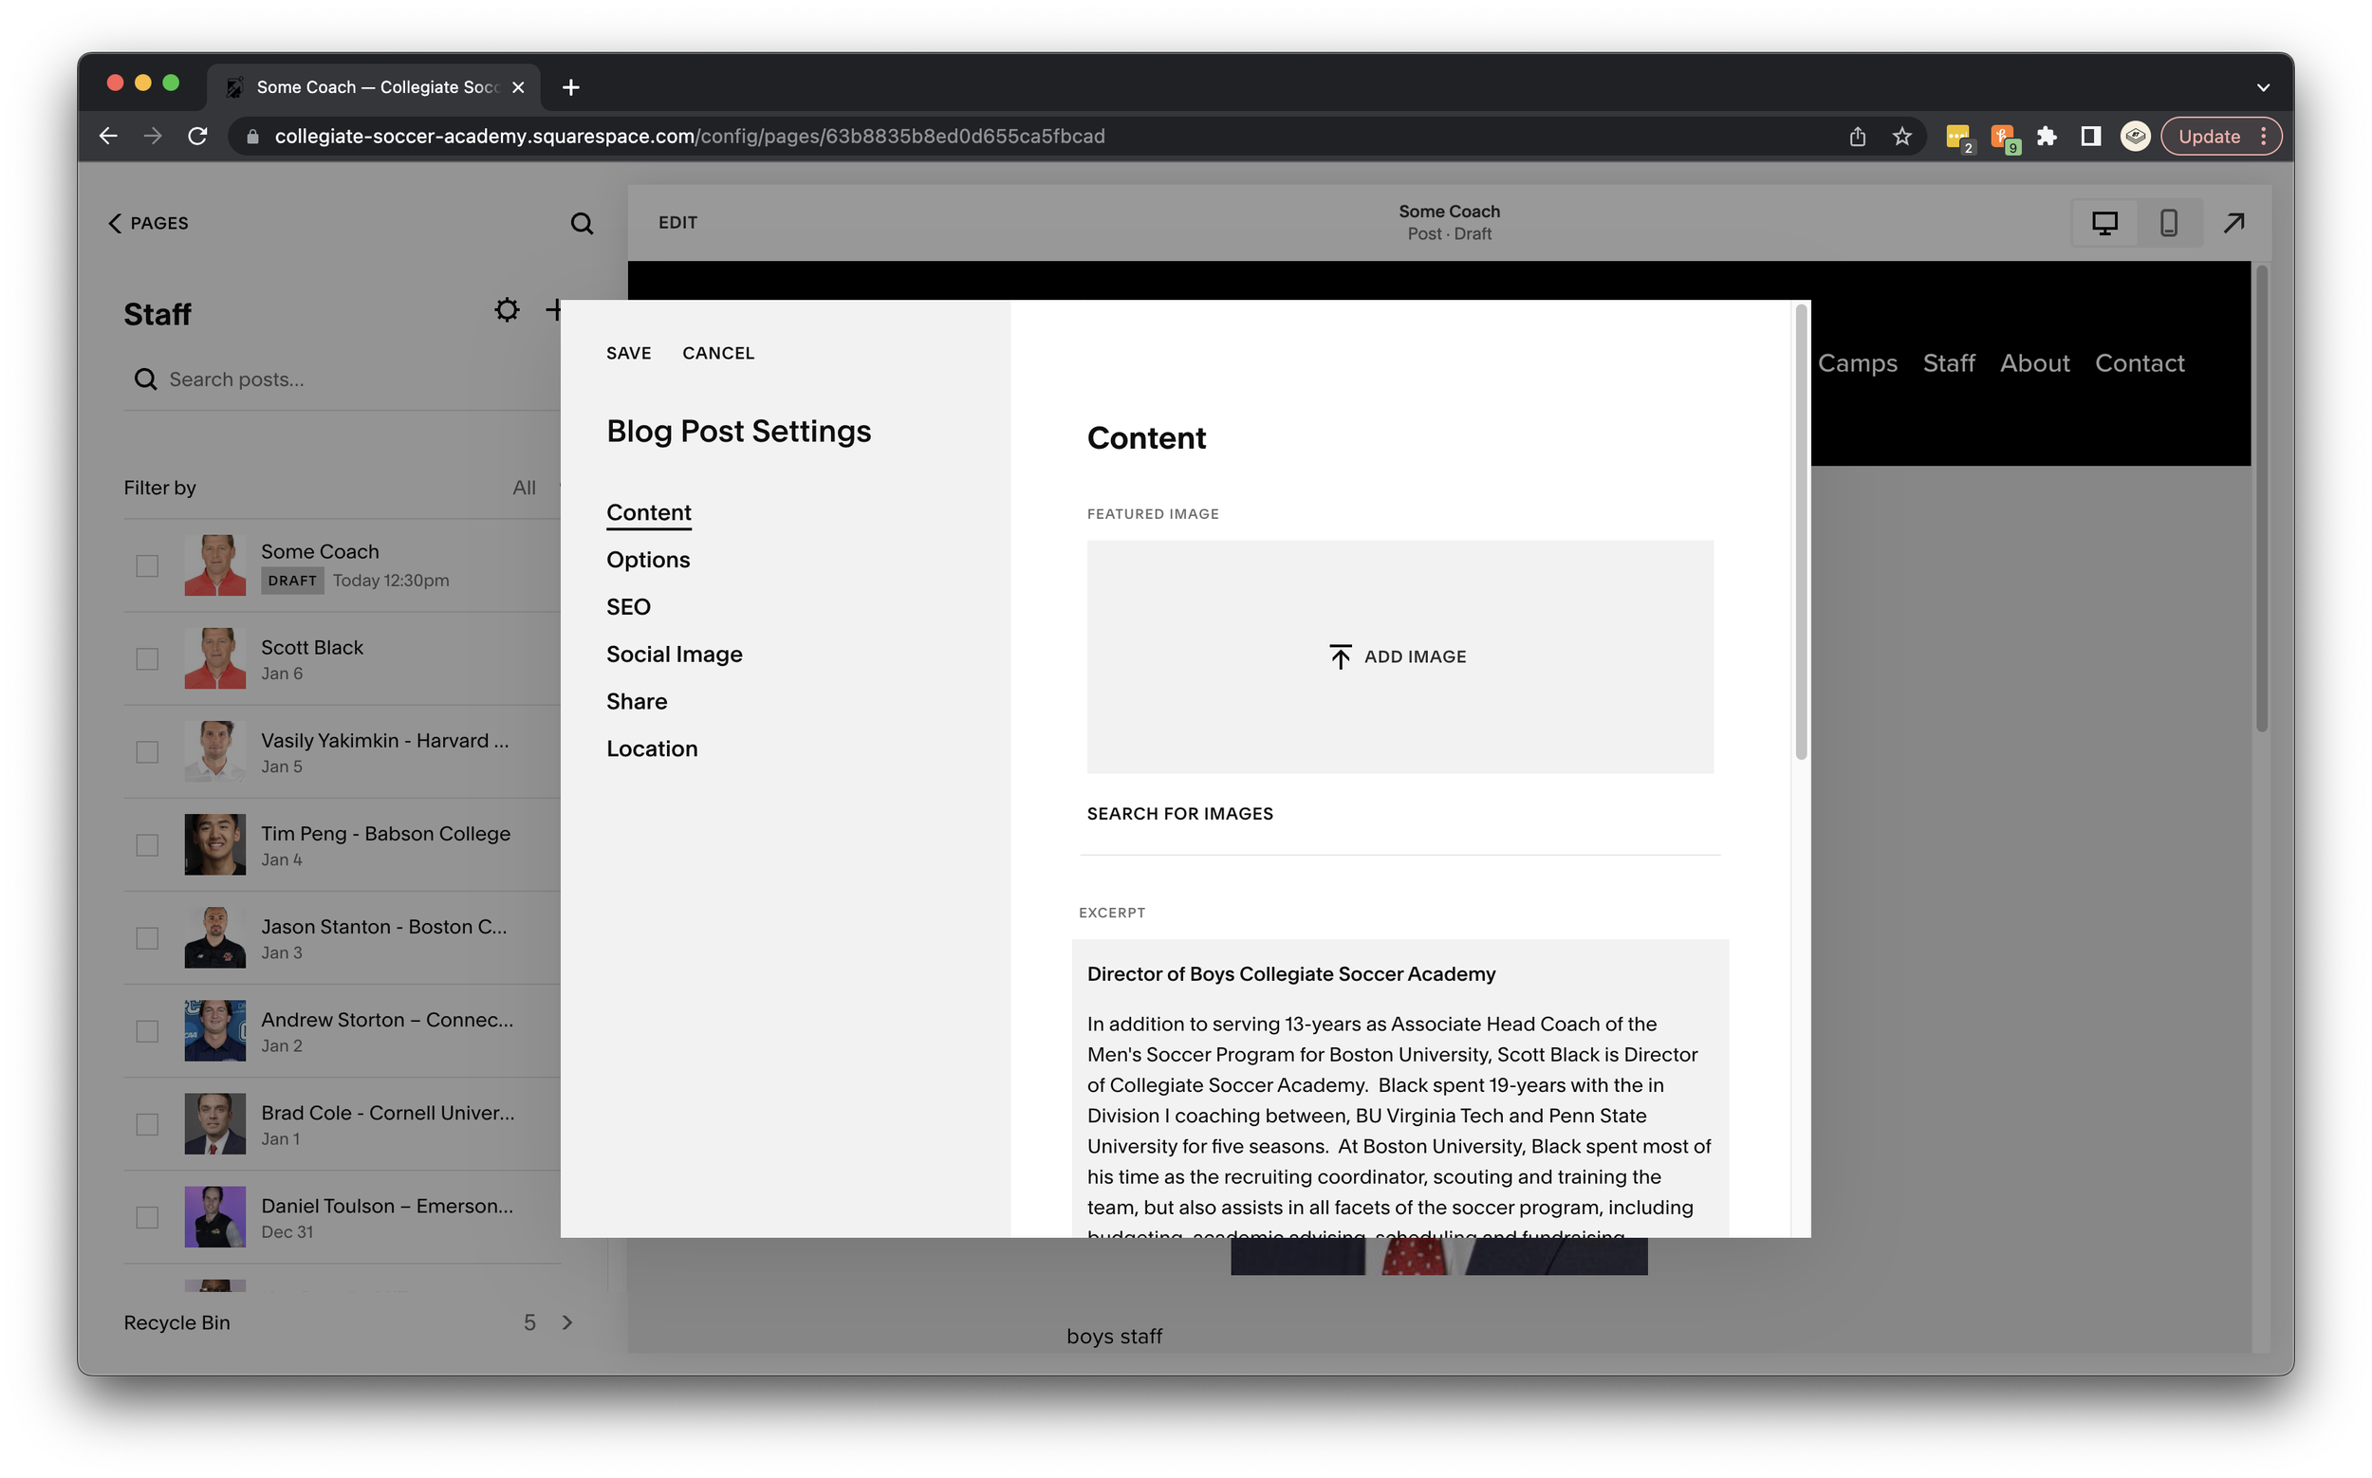Bookmark page with star icon
The width and height of the screenshot is (2372, 1478).
(x=1900, y=137)
